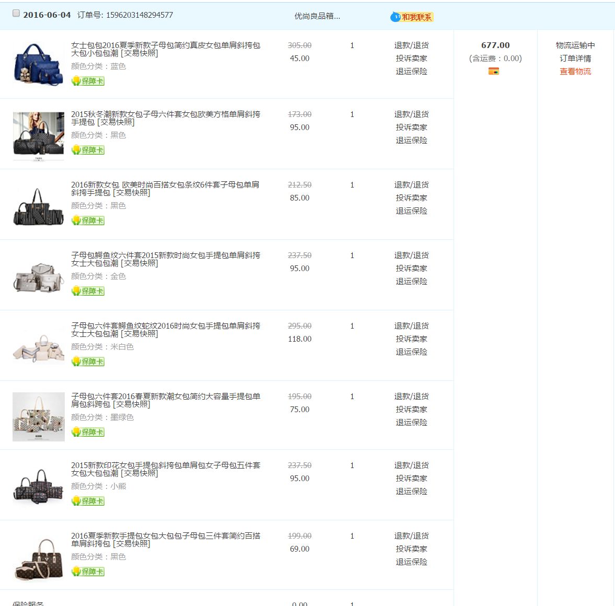Click 退运保险 for the 118.00 item
The width and height of the screenshot is (615, 606).
coord(411,352)
